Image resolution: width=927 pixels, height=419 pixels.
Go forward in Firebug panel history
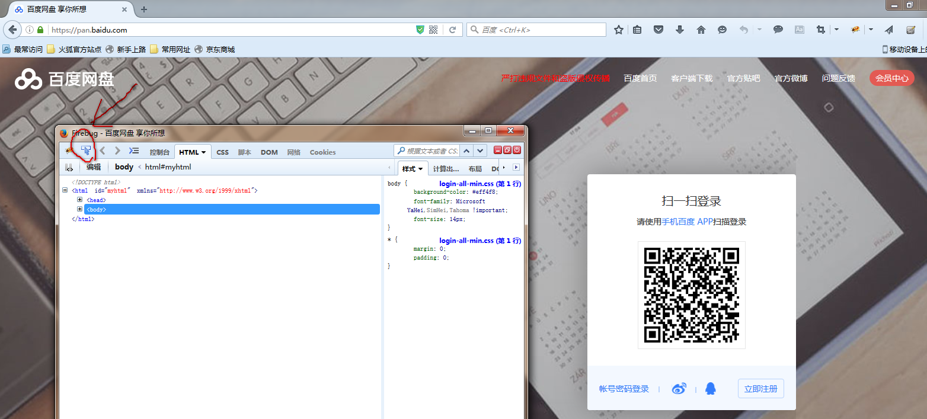pyautogui.click(x=117, y=151)
